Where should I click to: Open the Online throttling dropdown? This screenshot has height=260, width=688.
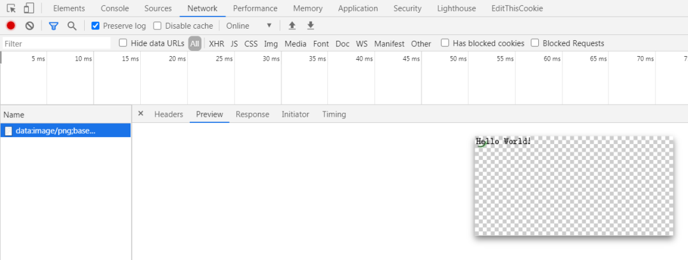point(248,25)
